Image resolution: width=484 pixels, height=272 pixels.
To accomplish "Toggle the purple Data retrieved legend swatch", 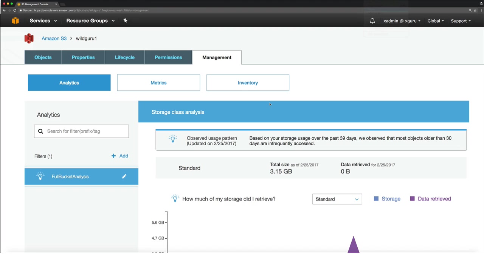I will 412,199.
